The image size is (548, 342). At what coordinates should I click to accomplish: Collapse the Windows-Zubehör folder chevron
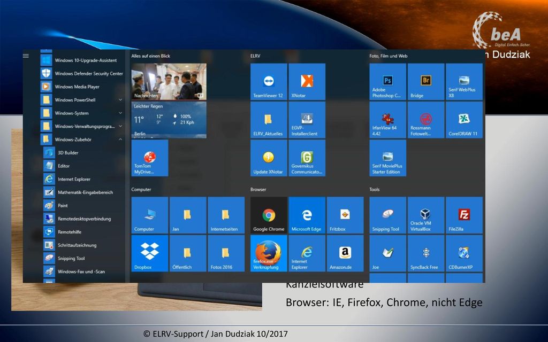[120, 139]
